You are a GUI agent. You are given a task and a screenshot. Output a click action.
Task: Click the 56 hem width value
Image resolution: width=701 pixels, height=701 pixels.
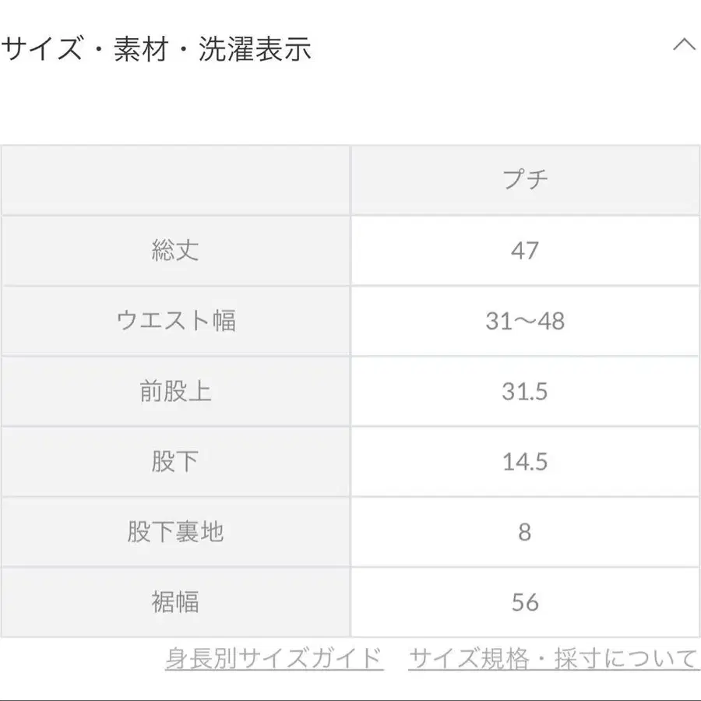[x=527, y=601]
